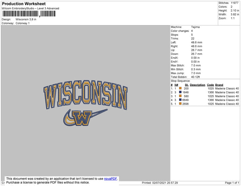Click the navy swatch beside stitch count 1848
Viewport: 241px width, 186px height.
[180, 92]
